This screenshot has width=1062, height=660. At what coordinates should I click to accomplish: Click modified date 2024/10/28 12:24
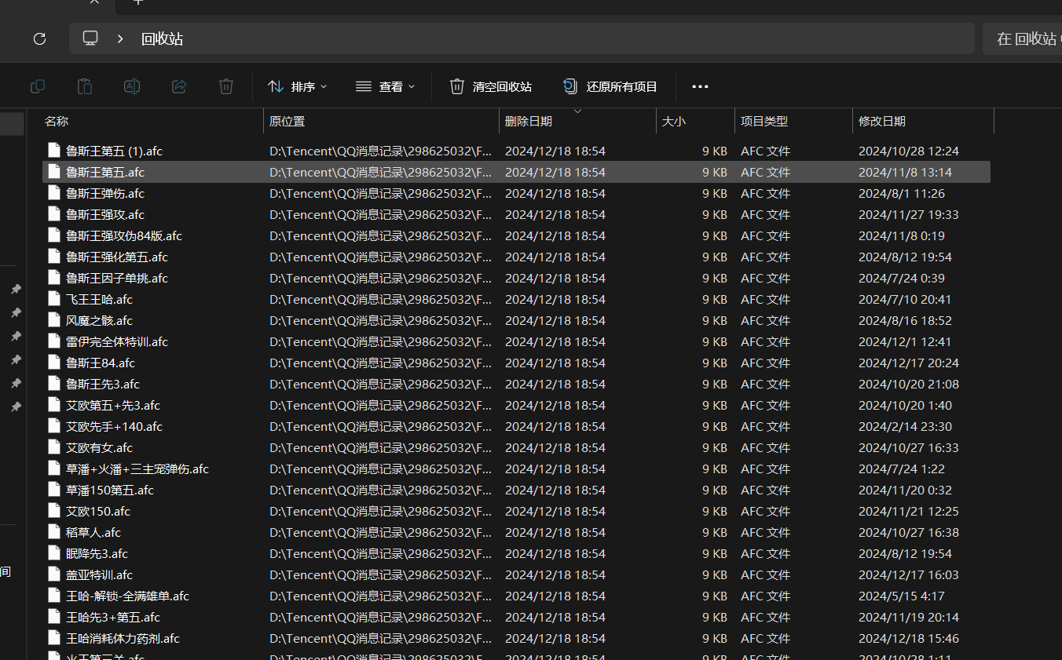[x=909, y=151]
